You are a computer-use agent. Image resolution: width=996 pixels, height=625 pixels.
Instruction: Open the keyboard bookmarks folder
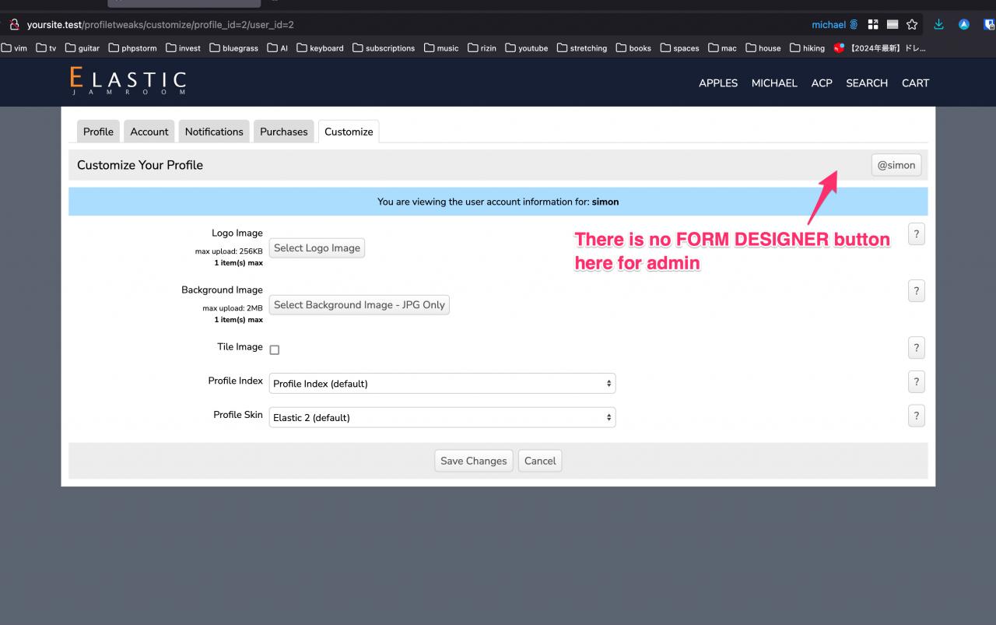tap(320, 48)
